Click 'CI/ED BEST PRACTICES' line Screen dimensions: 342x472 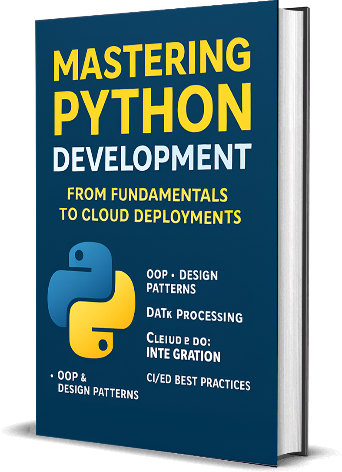point(198,382)
